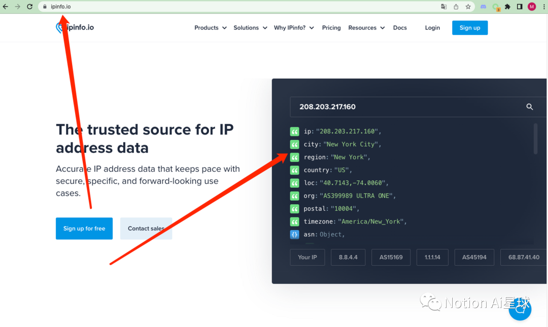Screen dimensions: 548x327
Task: Expand the Resources dropdown menu
Action: [x=366, y=28]
